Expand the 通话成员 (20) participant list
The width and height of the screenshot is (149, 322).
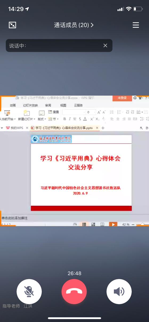coord(74,25)
